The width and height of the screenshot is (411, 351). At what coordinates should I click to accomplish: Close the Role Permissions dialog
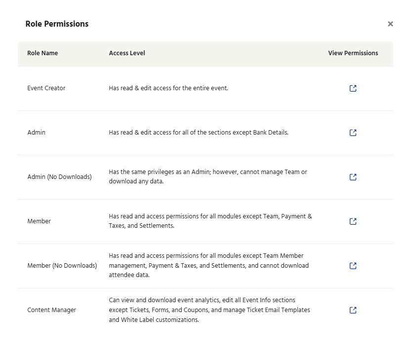[390, 24]
